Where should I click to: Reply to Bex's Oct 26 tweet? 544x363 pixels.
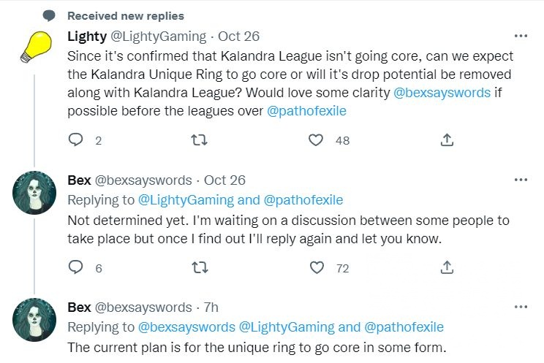[75, 268]
